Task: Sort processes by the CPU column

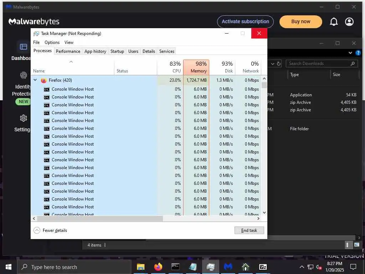Action: point(170,67)
